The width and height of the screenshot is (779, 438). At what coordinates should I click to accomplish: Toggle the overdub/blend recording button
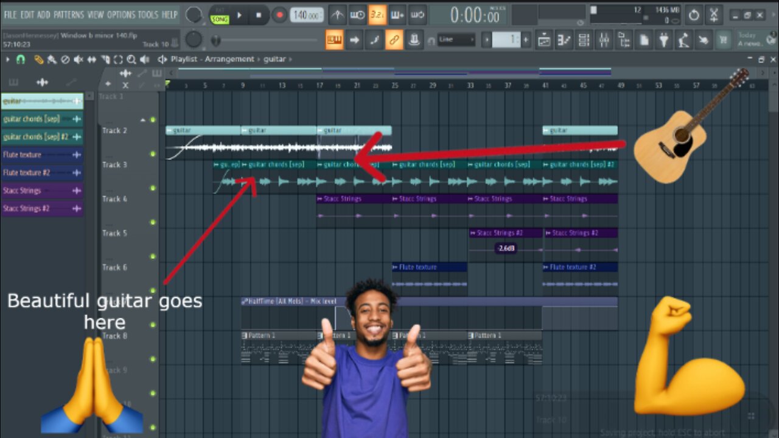397,14
